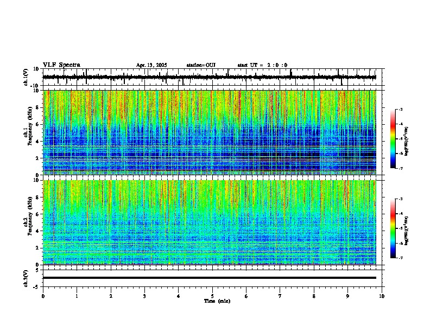
Task: Click the time axis tick label '3'
Action: pos(144,296)
